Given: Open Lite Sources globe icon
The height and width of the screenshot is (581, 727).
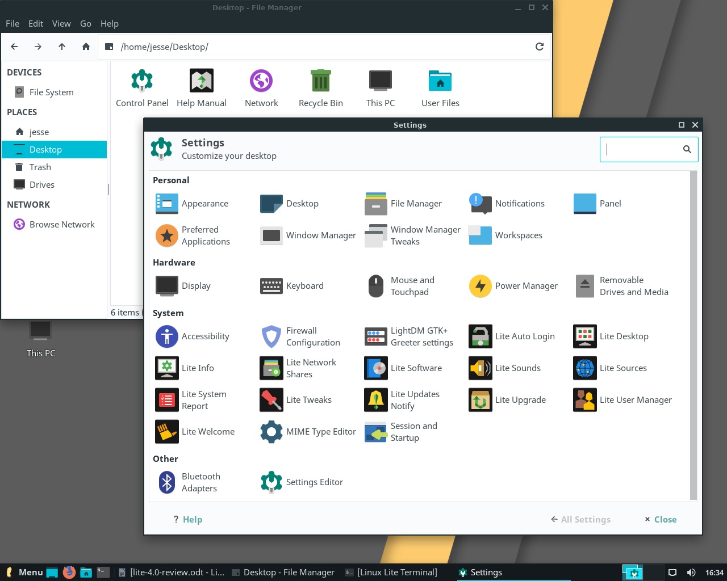Looking at the screenshot, I should click(x=585, y=368).
